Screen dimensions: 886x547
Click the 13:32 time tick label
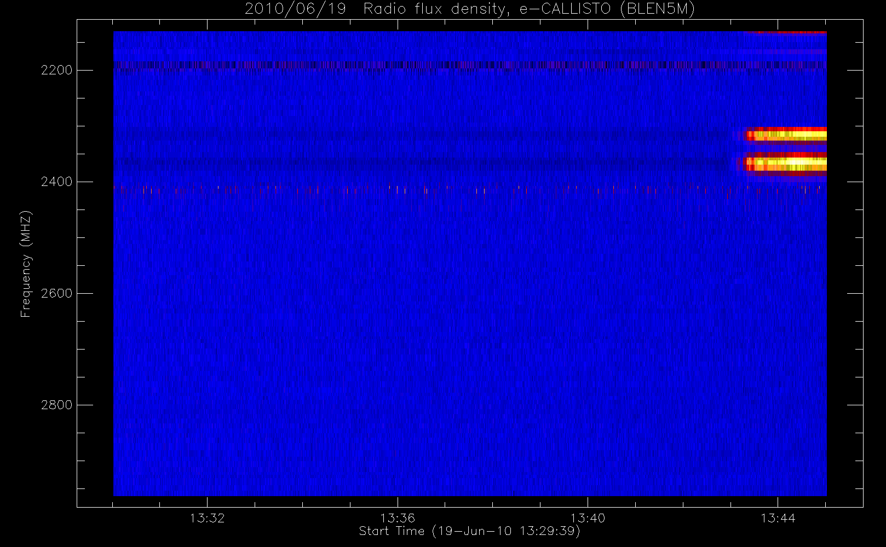[x=208, y=517]
